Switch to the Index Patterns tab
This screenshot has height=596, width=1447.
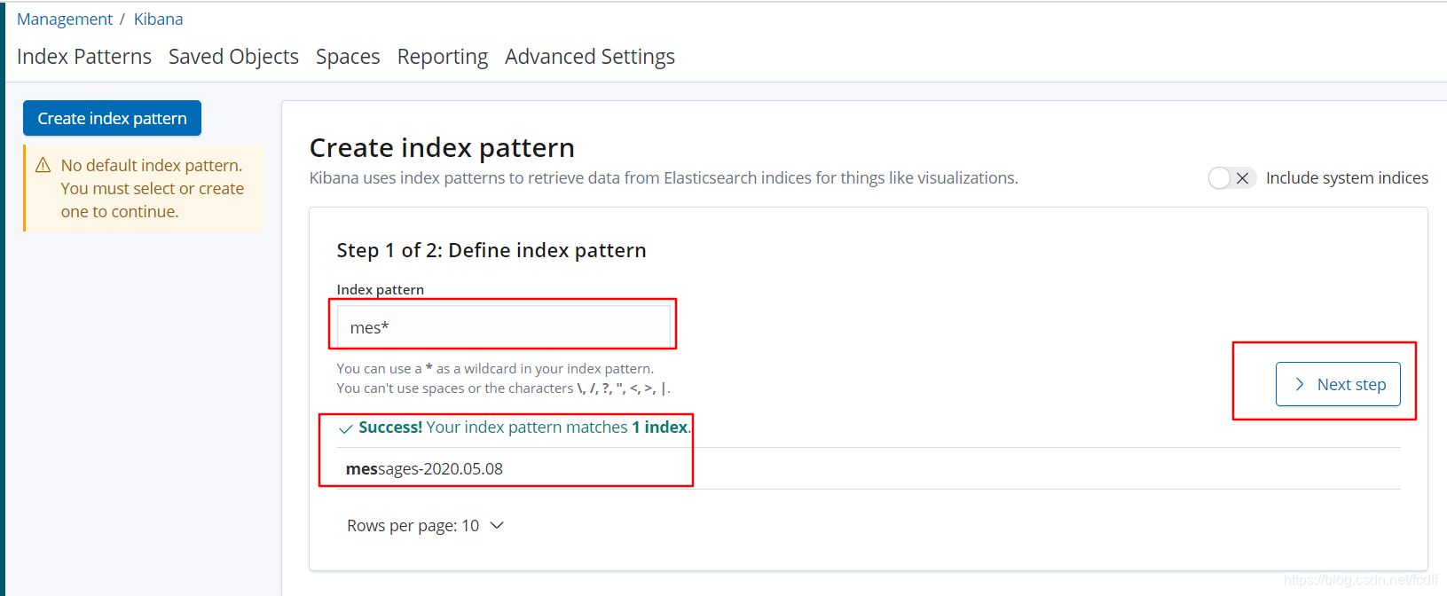(x=84, y=57)
